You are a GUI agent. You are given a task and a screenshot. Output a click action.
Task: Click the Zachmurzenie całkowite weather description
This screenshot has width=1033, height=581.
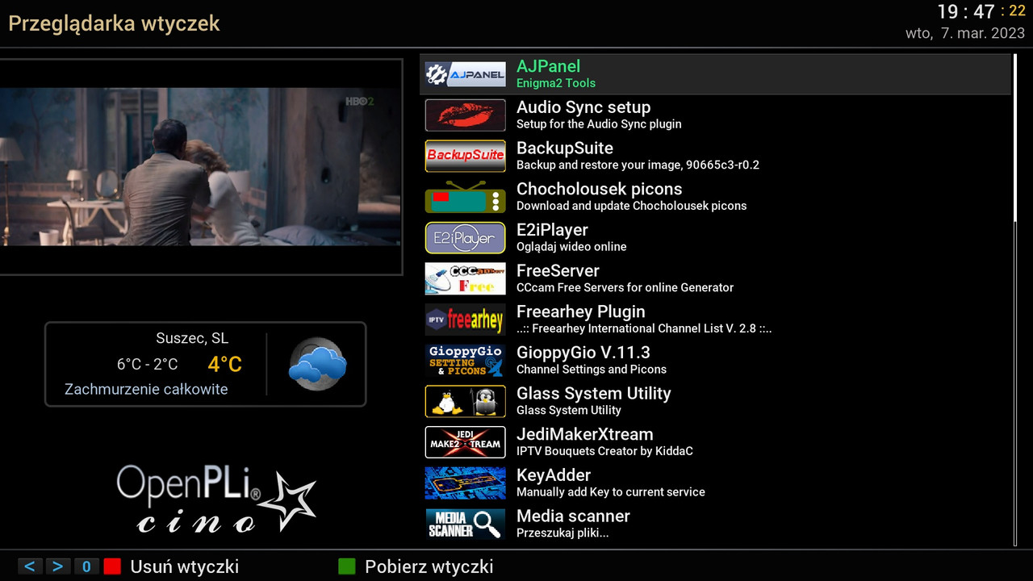(x=146, y=389)
